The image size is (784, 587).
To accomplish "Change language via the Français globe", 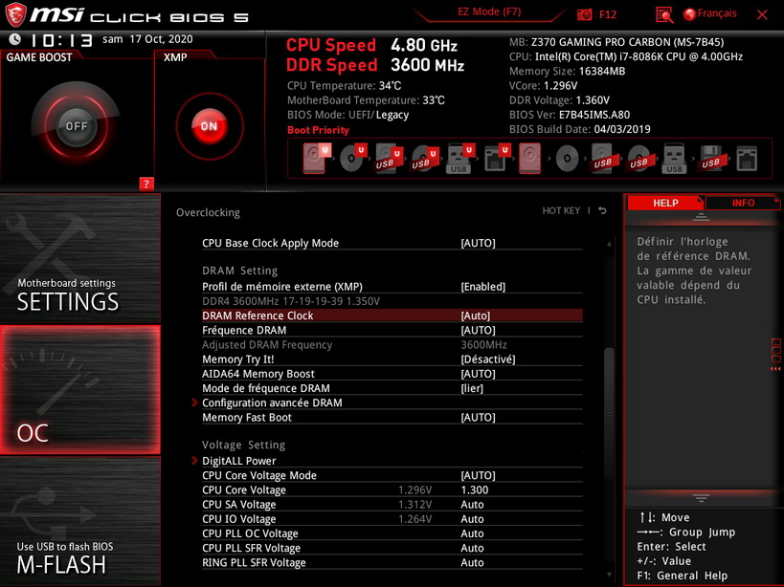I will (x=709, y=14).
